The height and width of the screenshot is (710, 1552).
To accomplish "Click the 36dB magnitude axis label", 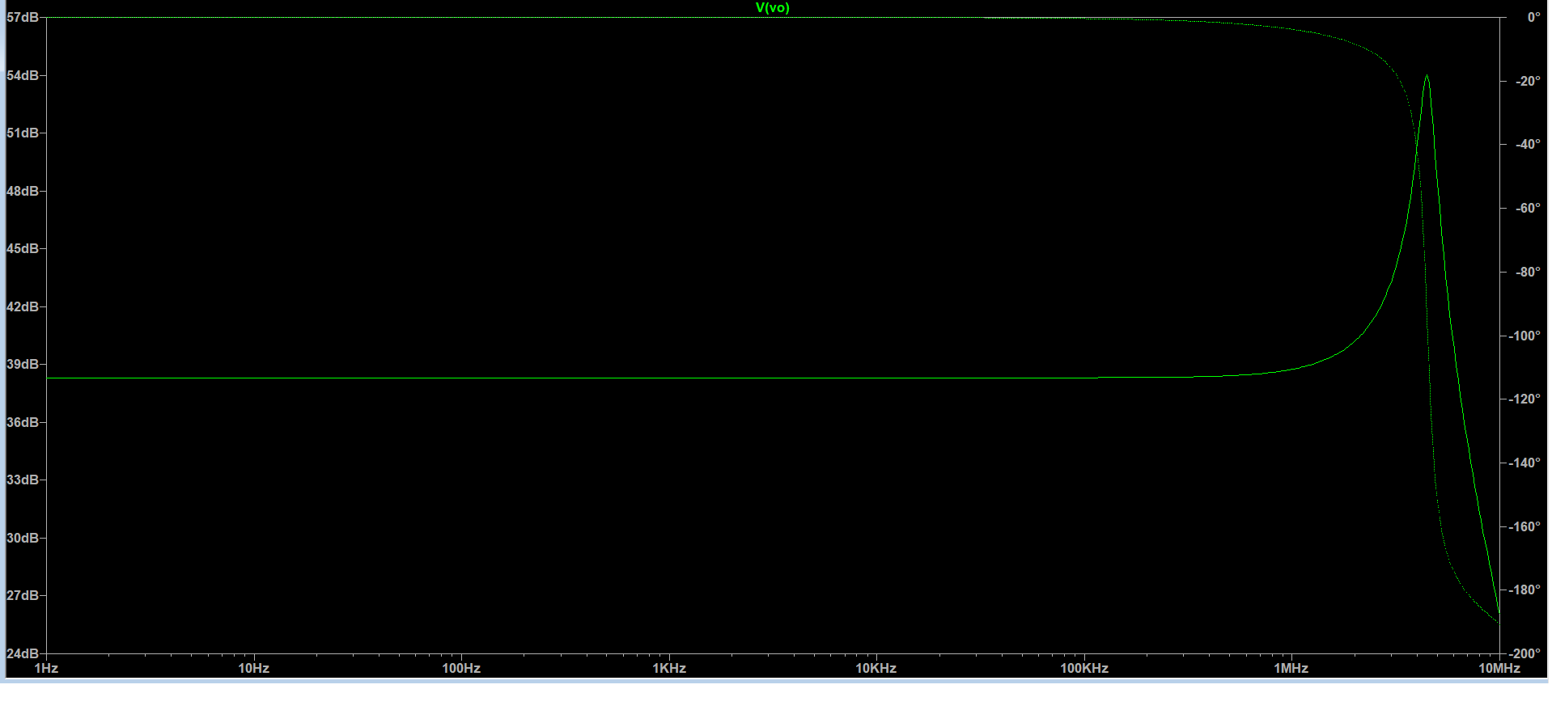I will point(23,422).
